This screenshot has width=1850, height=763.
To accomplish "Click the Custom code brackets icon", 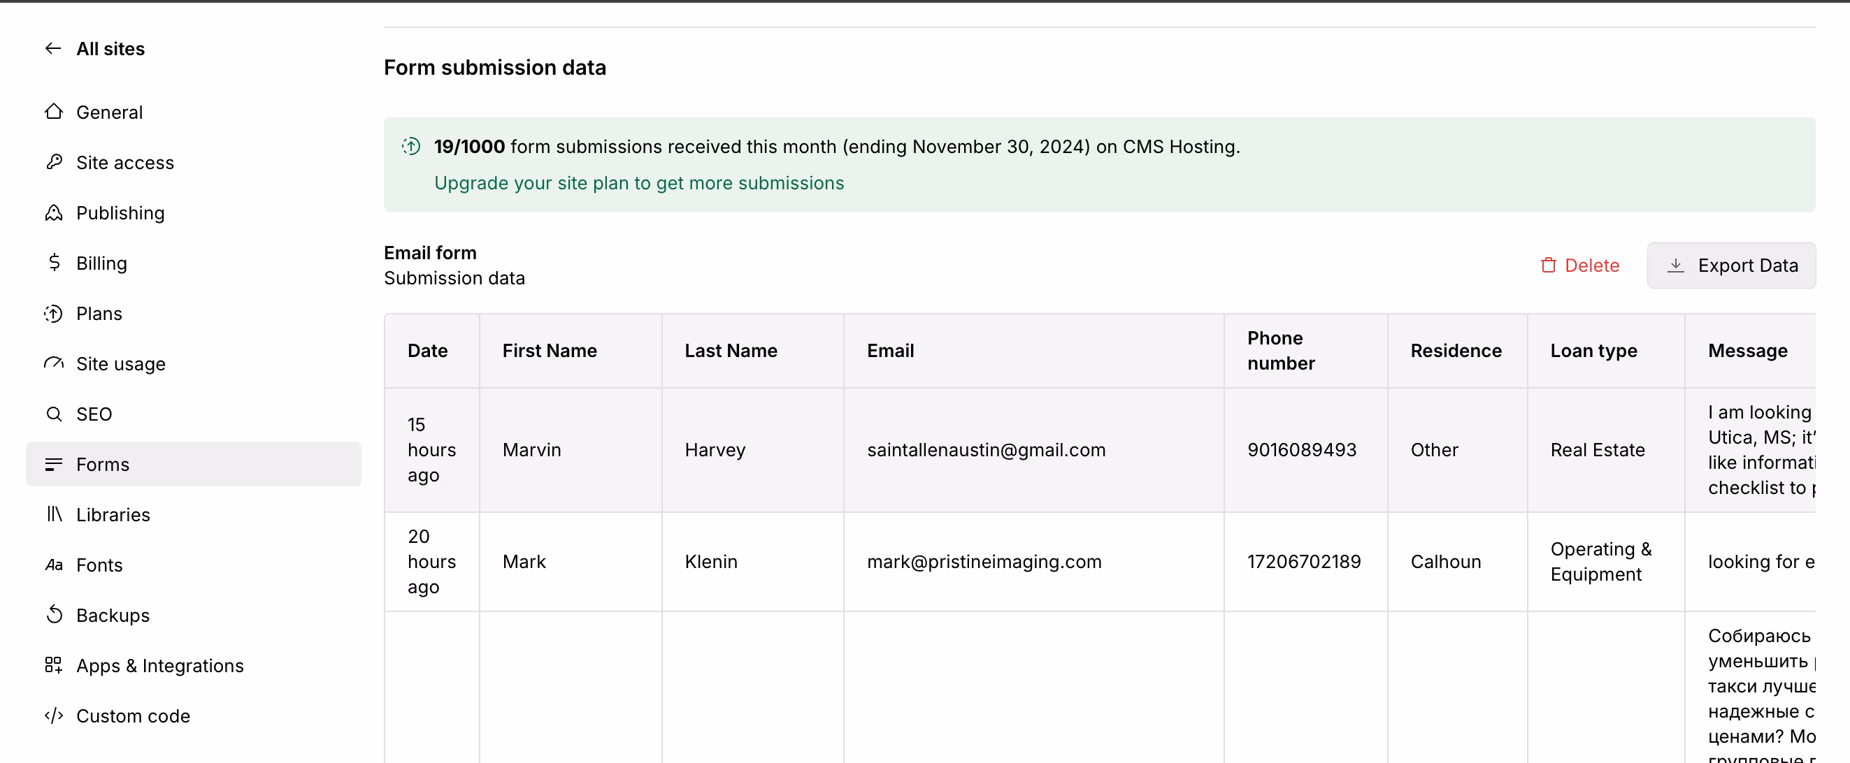I will [x=54, y=715].
